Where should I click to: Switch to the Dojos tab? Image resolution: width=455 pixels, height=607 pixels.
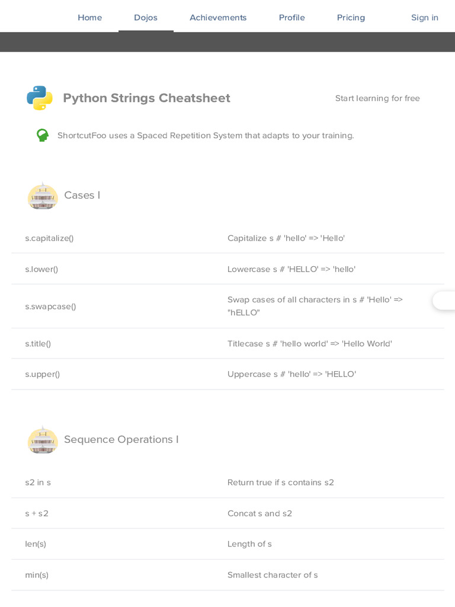pos(146,17)
